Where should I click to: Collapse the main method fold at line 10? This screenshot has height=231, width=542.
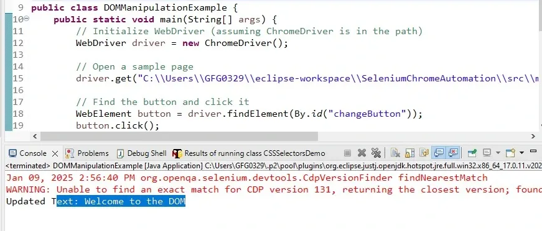pyautogui.click(x=27, y=19)
